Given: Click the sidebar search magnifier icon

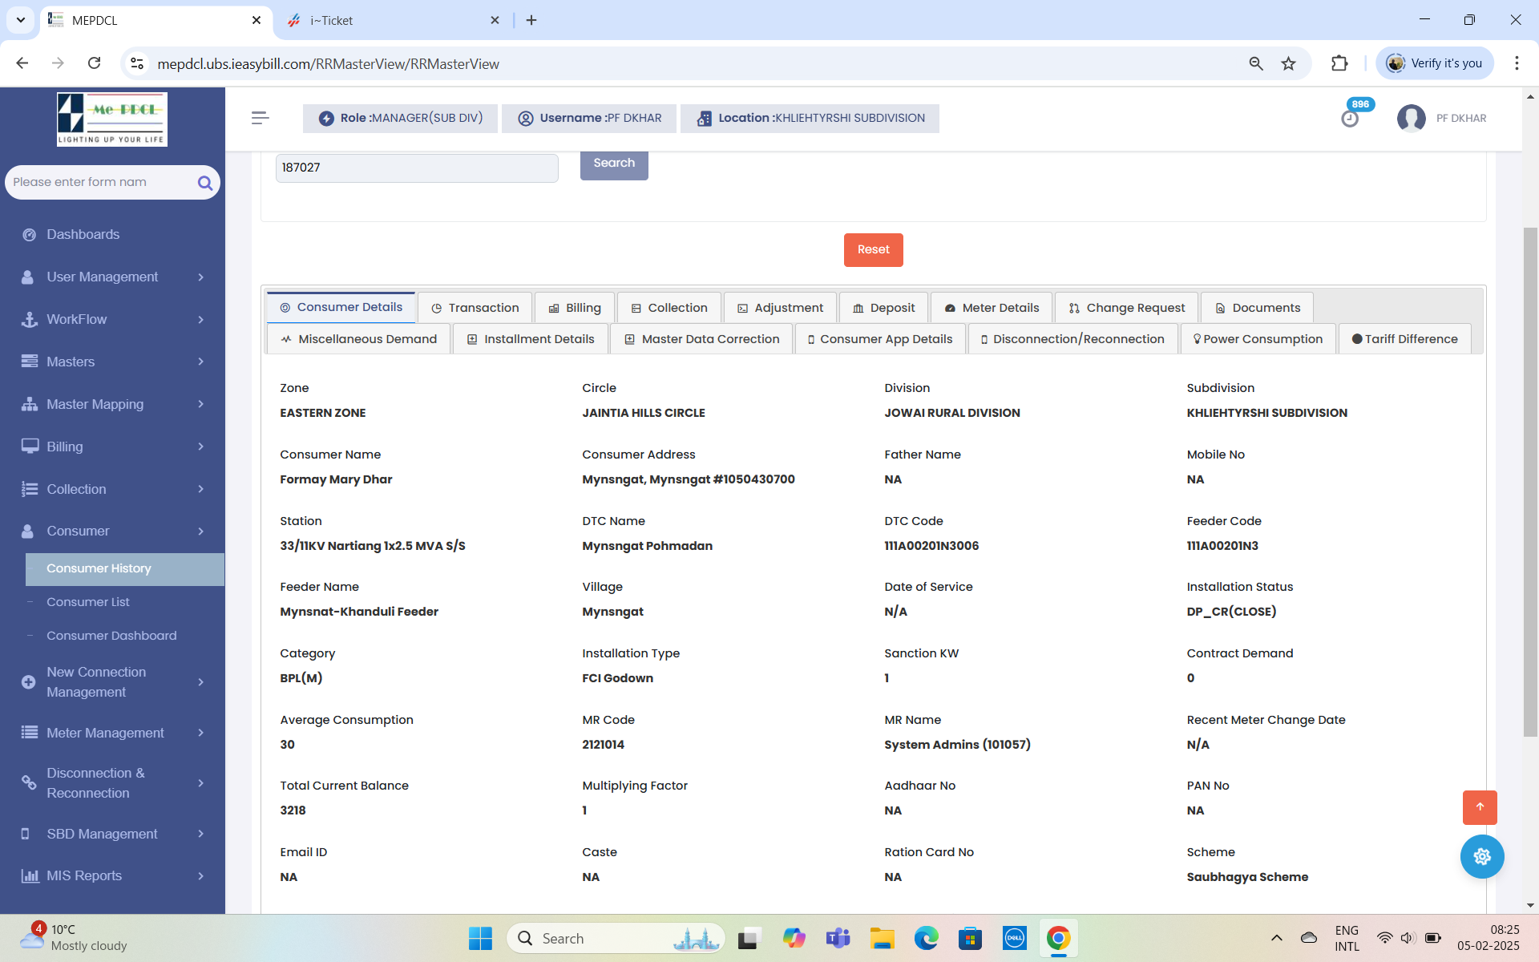Looking at the screenshot, I should tap(205, 183).
